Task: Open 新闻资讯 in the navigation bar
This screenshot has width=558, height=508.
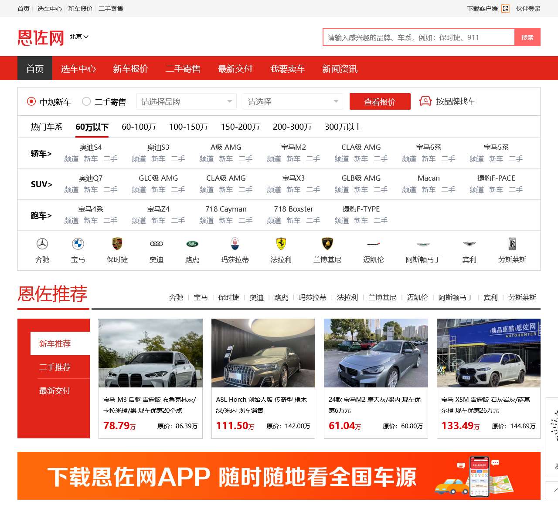Action: [340, 68]
